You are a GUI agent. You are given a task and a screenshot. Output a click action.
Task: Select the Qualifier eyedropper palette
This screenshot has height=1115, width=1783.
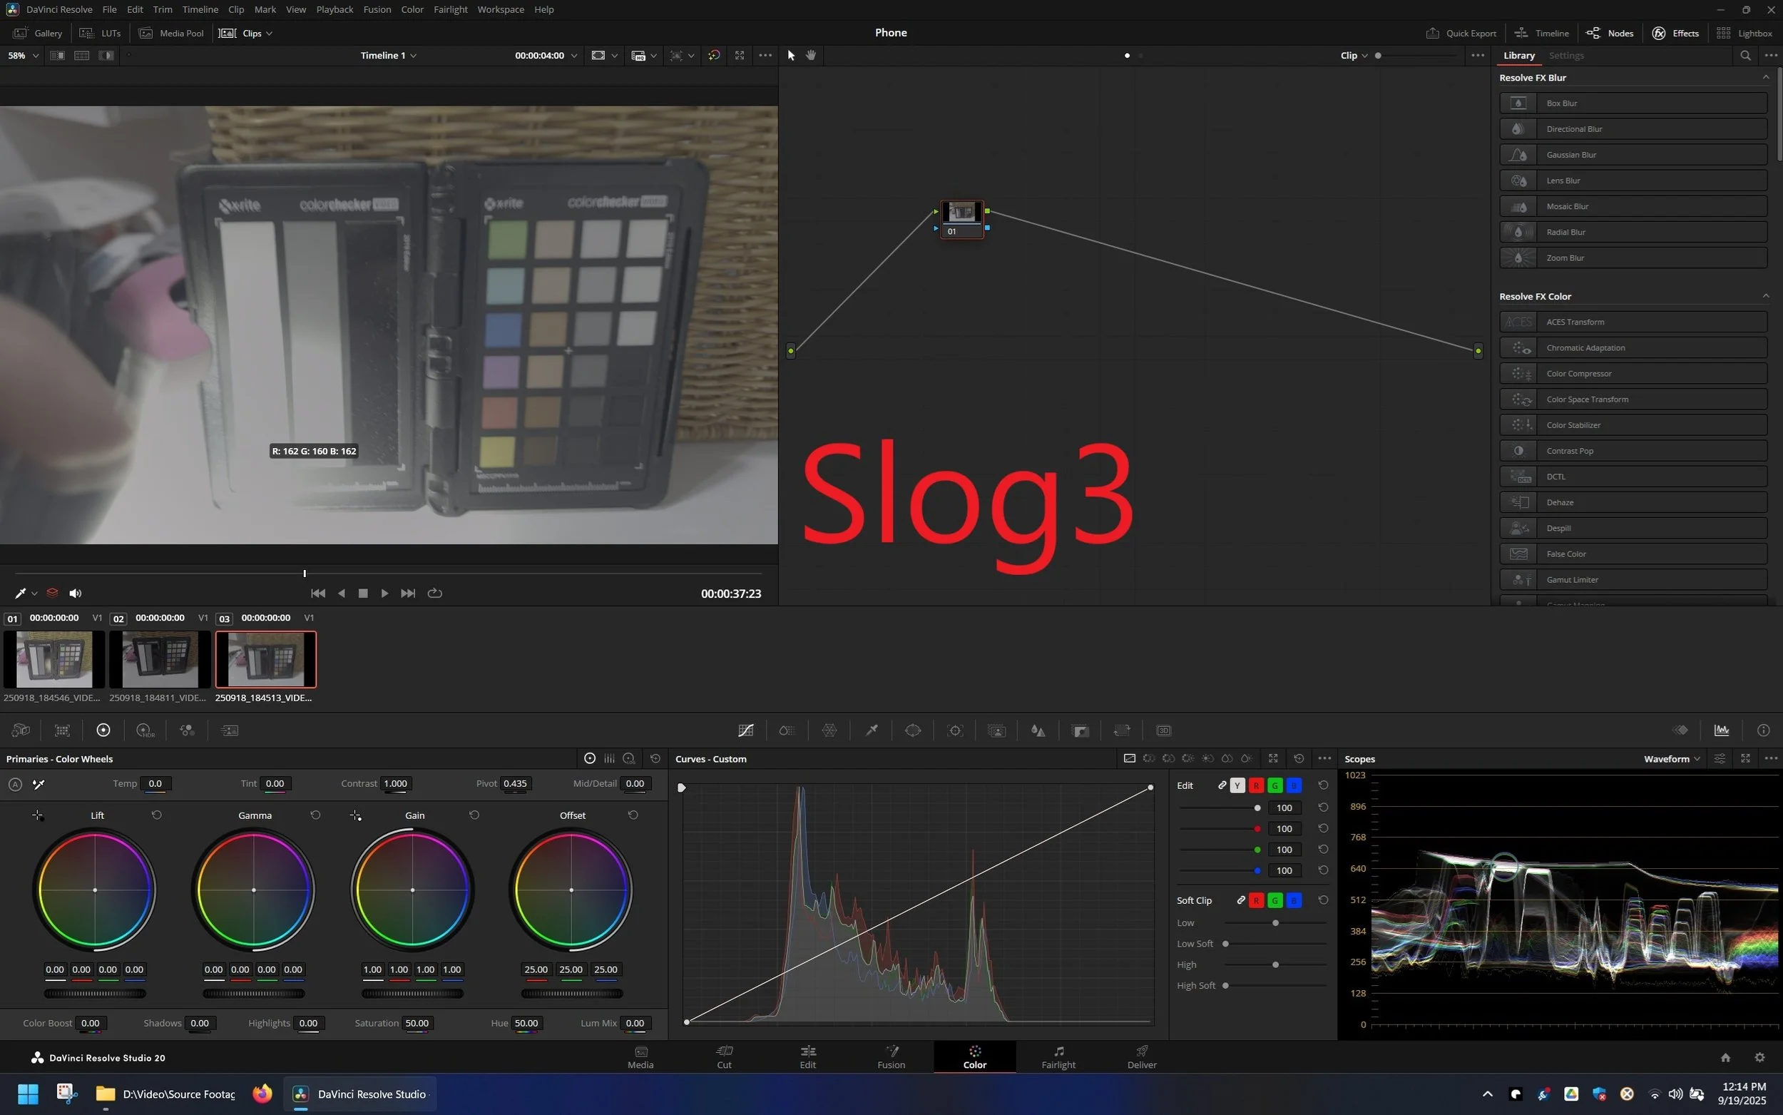tap(872, 730)
